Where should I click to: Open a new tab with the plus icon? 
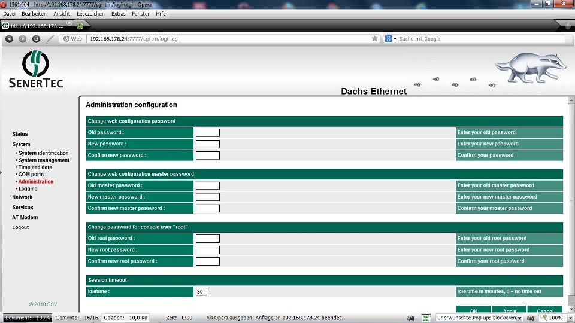pyautogui.click(x=80, y=26)
